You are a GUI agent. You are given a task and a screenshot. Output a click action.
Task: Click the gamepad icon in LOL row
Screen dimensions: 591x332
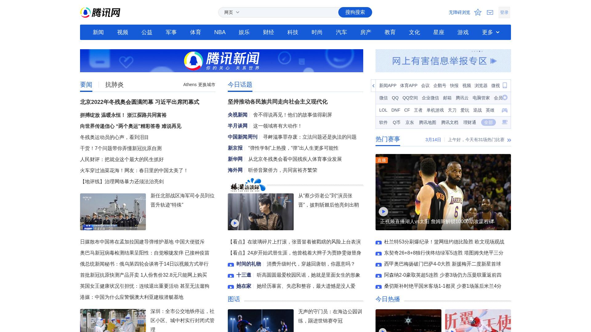coord(505,110)
